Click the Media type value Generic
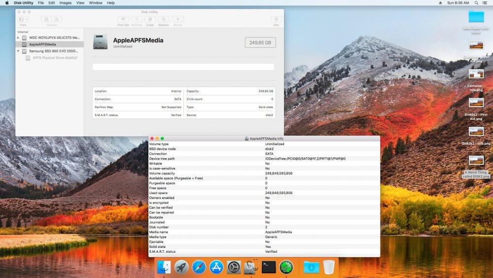This screenshot has height=278, width=493. point(271,237)
